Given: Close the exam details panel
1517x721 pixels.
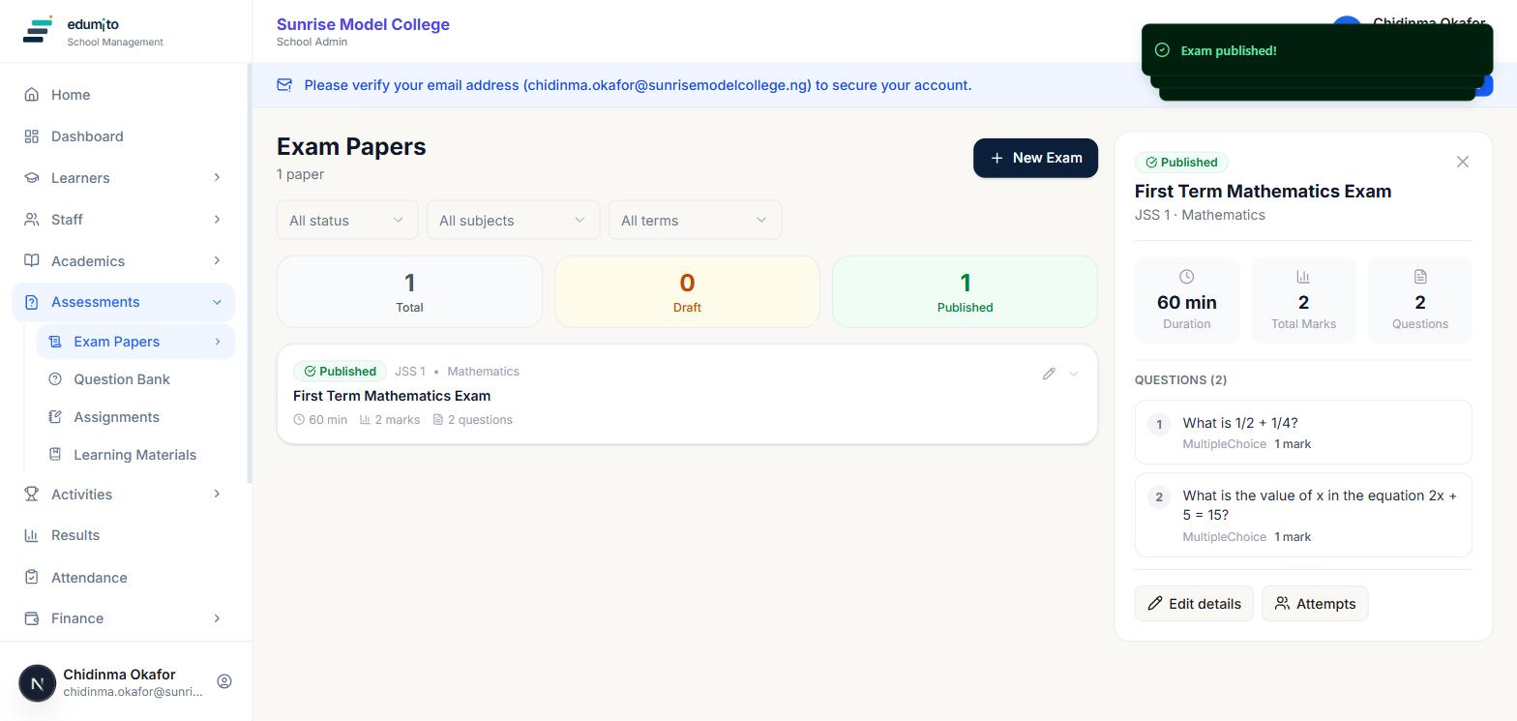Looking at the screenshot, I should [1463, 162].
